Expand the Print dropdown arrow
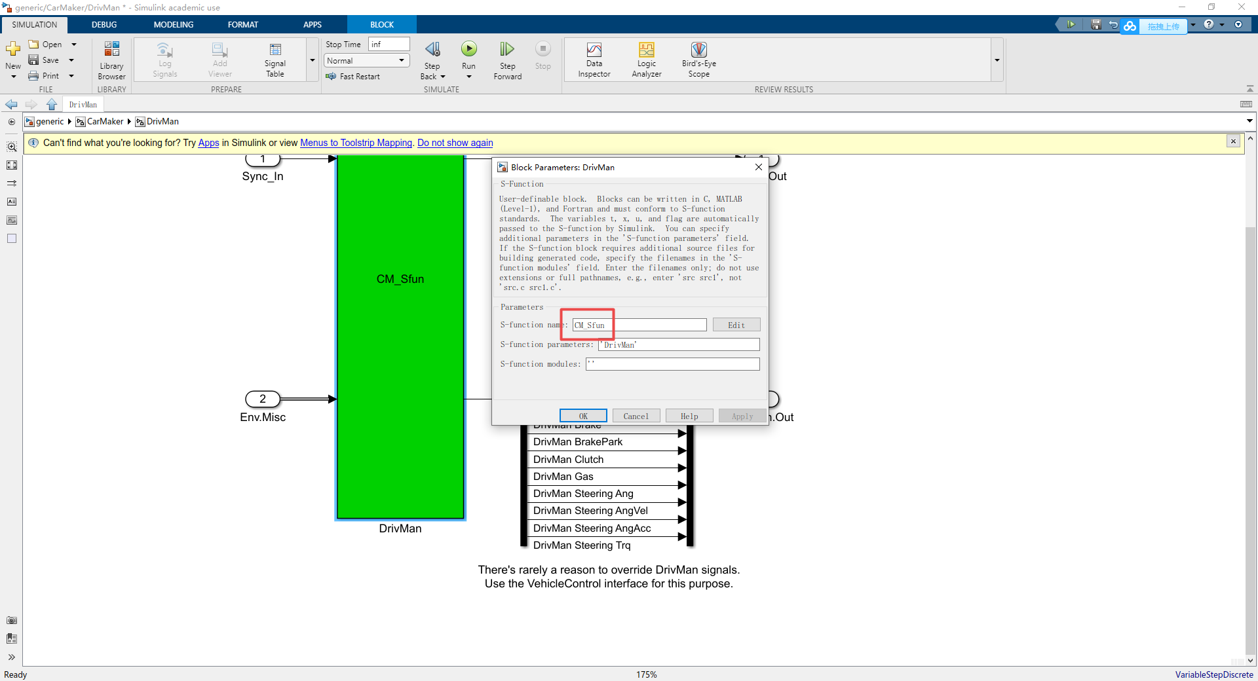Screen dimensions: 1258x681 coord(71,76)
